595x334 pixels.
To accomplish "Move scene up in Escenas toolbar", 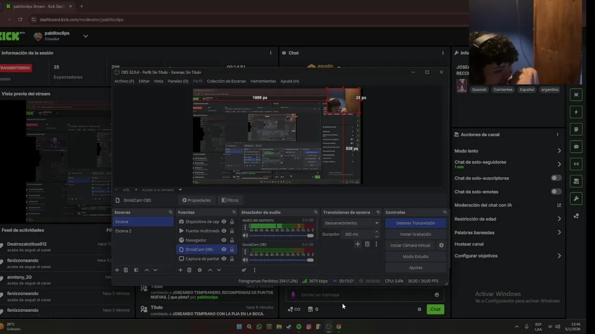I will click(147, 270).
